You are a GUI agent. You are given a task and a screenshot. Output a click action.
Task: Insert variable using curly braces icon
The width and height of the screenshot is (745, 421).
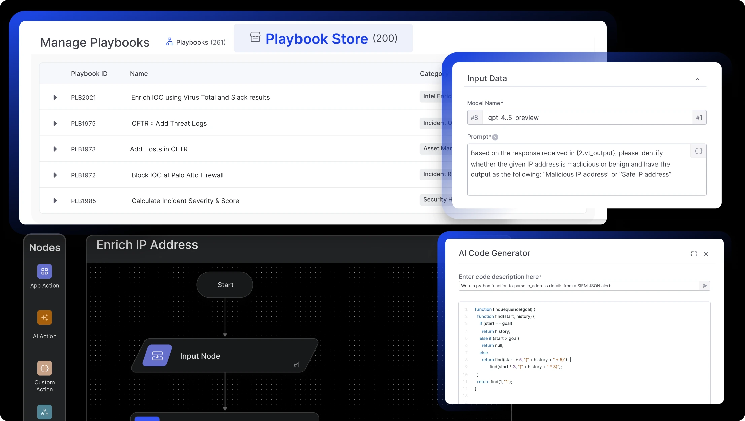(698, 151)
